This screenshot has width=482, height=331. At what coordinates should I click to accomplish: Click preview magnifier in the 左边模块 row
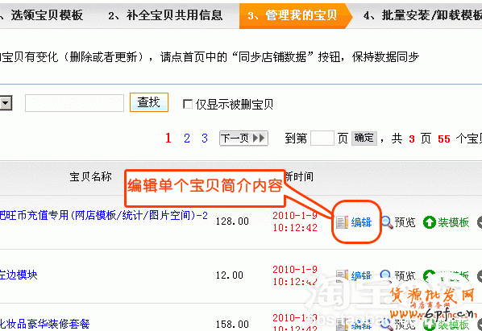(x=385, y=275)
